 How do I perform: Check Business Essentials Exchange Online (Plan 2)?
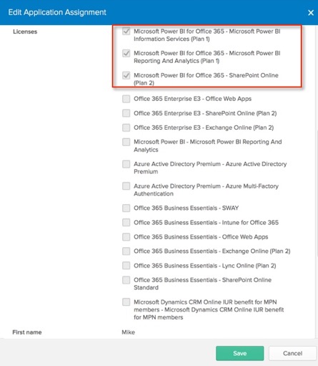click(126, 251)
